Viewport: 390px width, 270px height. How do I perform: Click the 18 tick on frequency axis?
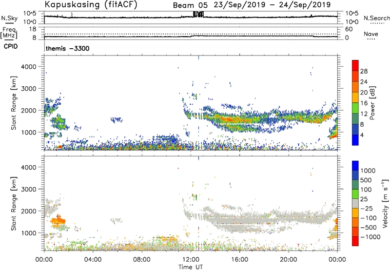(33, 29)
